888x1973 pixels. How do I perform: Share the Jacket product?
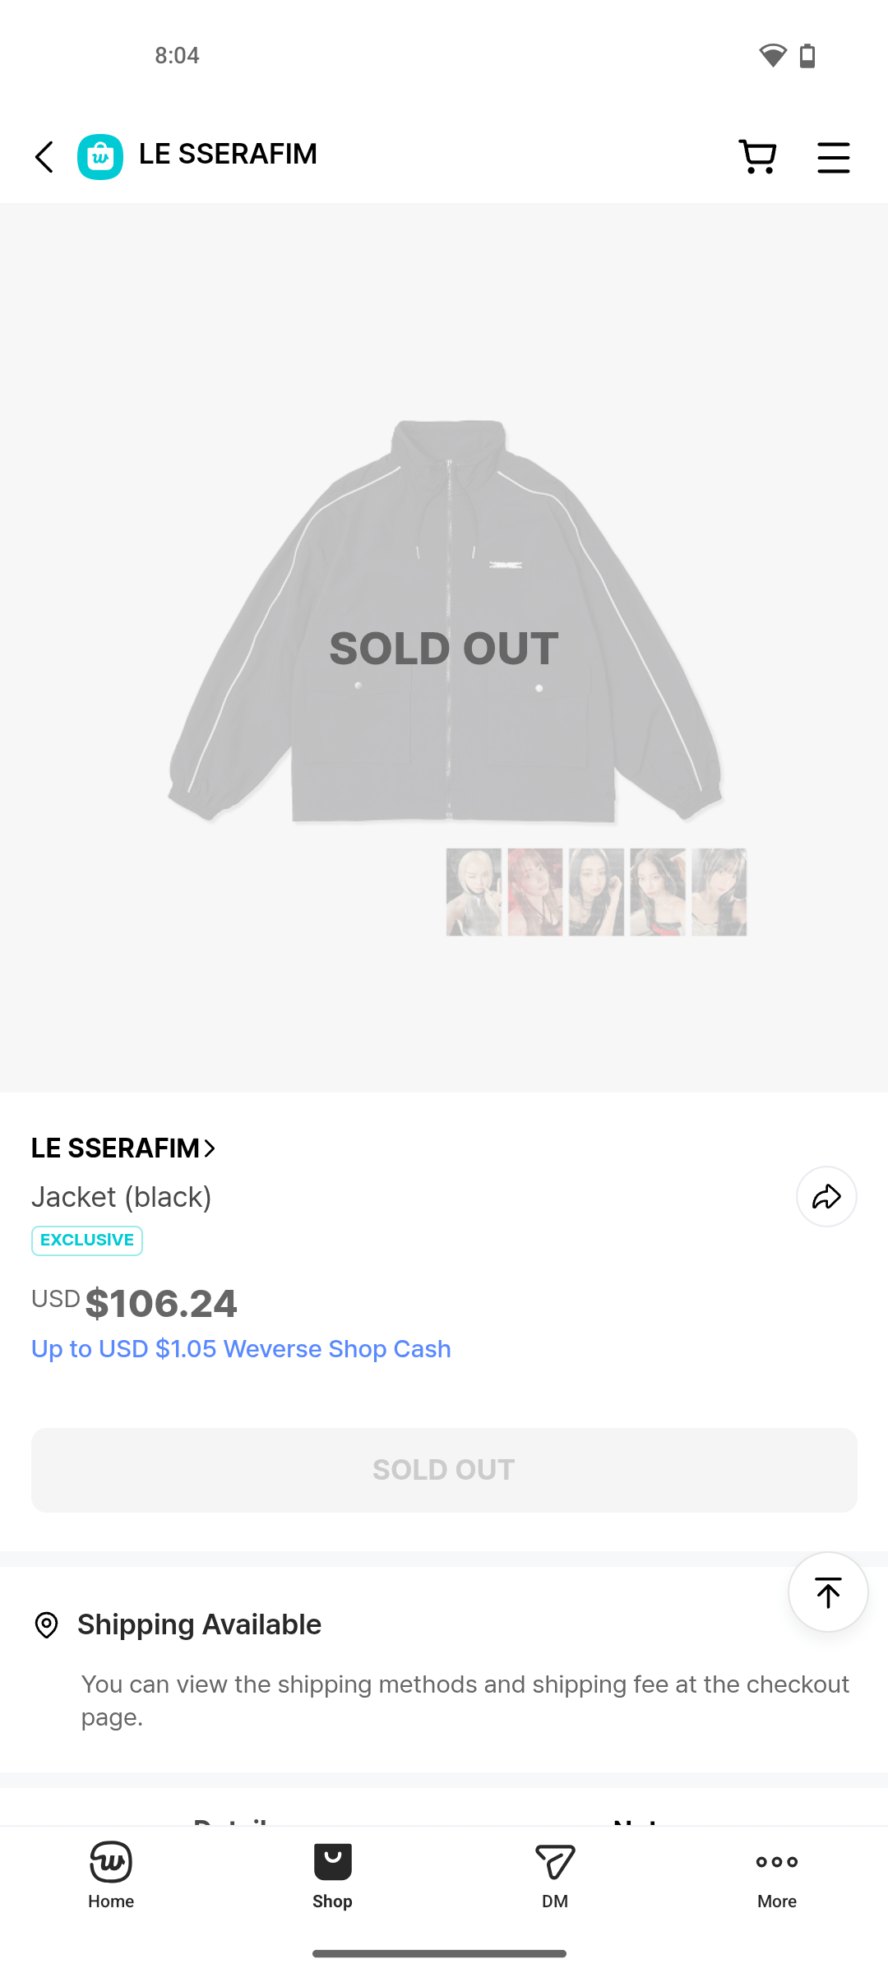tap(826, 1197)
